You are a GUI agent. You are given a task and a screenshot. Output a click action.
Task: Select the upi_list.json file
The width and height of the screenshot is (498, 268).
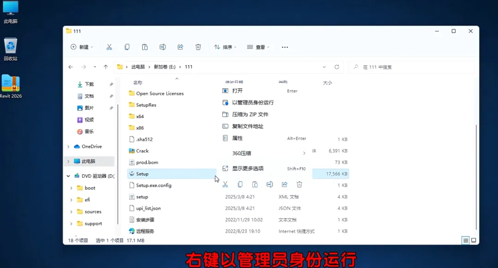coord(148,209)
